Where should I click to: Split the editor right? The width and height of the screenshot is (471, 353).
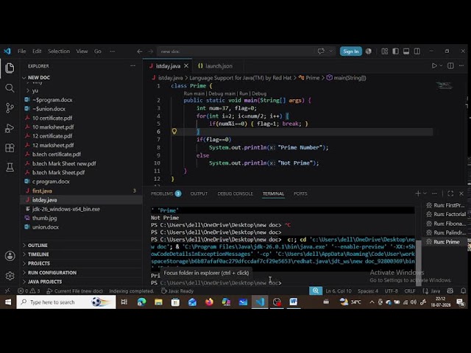(x=450, y=65)
